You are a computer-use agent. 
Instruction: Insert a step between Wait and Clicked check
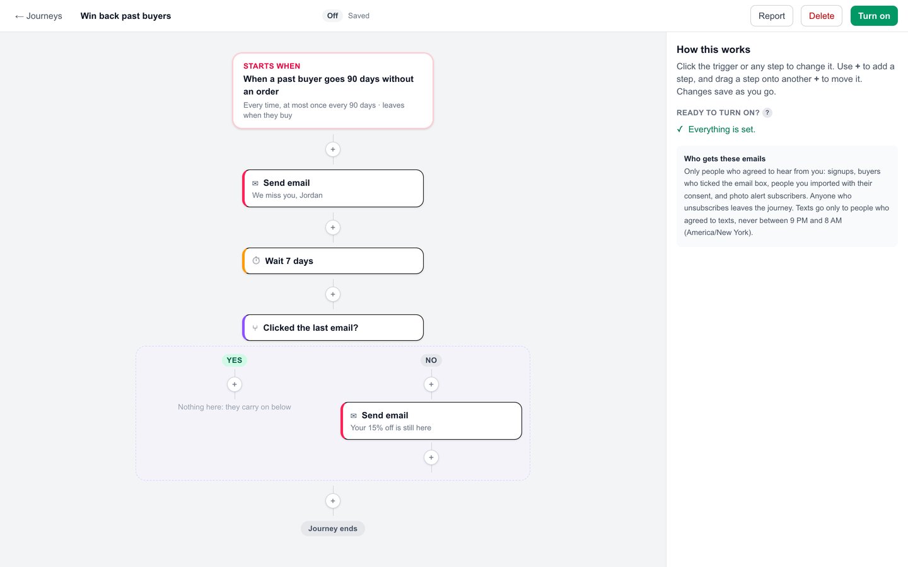click(x=333, y=294)
